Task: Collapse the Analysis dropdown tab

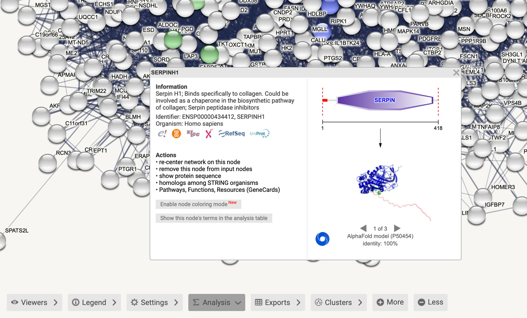Action: tap(217, 302)
